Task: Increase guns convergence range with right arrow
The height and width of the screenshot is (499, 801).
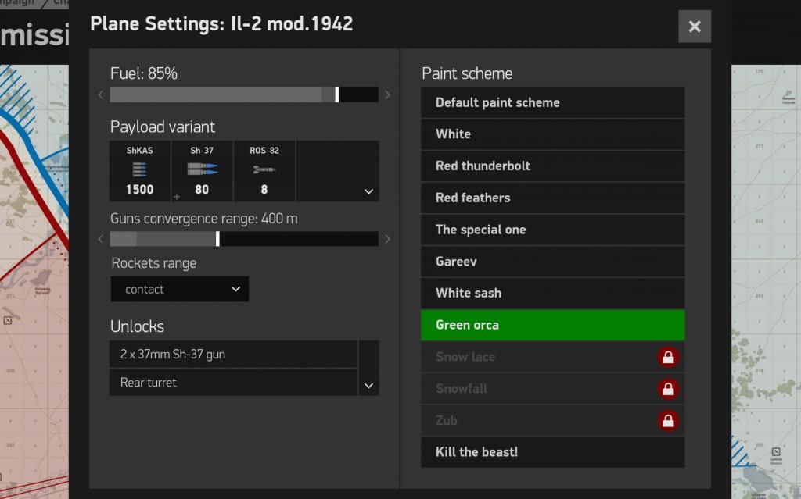Action: click(388, 239)
